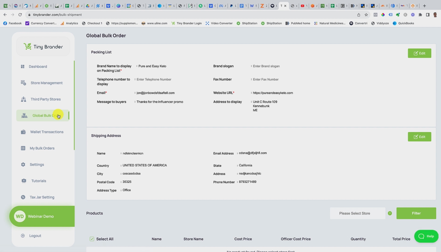
Task: Open the Tax Jar Setting percent icon
Action: tap(23, 197)
